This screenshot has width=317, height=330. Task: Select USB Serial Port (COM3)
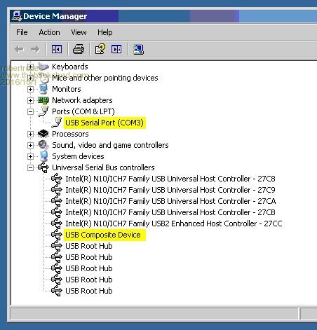(x=104, y=123)
